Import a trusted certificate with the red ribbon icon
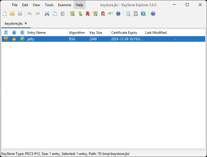 pos(88,14)
